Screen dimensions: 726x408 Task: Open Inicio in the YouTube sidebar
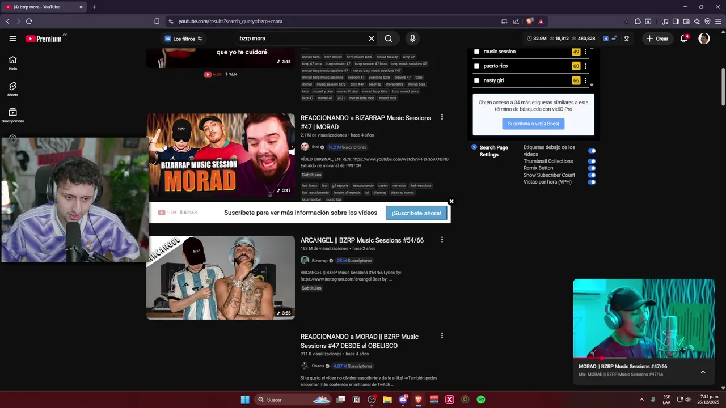(x=12, y=63)
